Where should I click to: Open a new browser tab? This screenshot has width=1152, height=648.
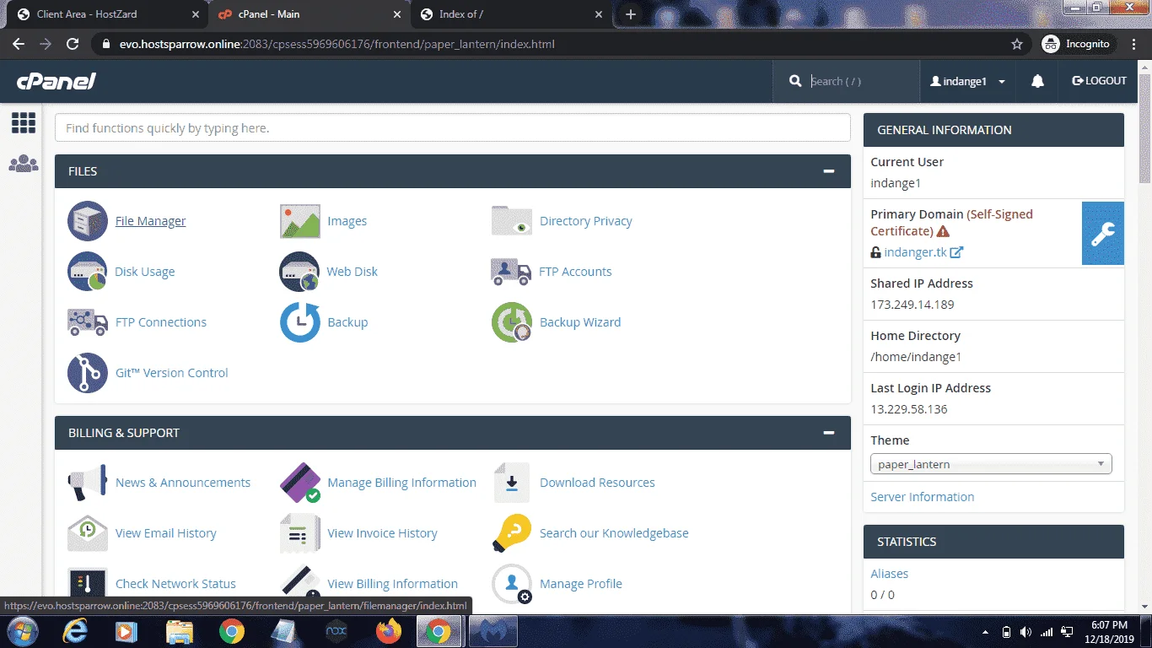coord(631,14)
